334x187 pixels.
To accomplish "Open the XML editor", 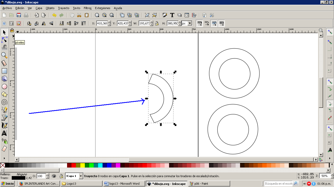I will click(x=187, y=15).
